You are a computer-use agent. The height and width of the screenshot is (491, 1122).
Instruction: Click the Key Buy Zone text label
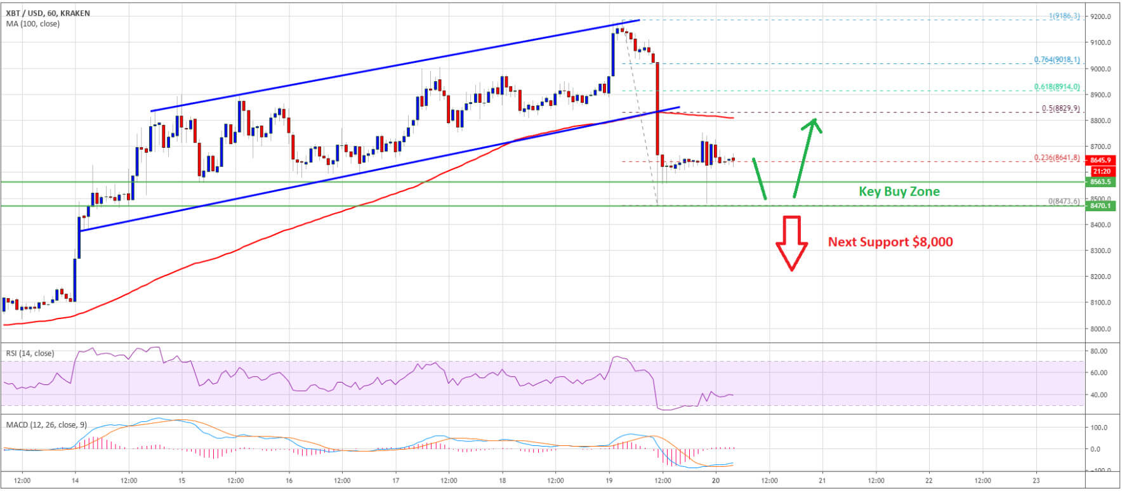[899, 192]
